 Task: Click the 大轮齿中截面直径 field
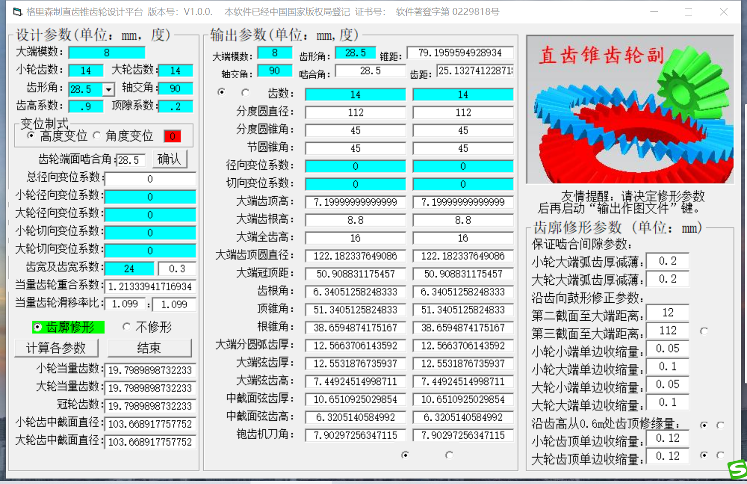coord(150,442)
